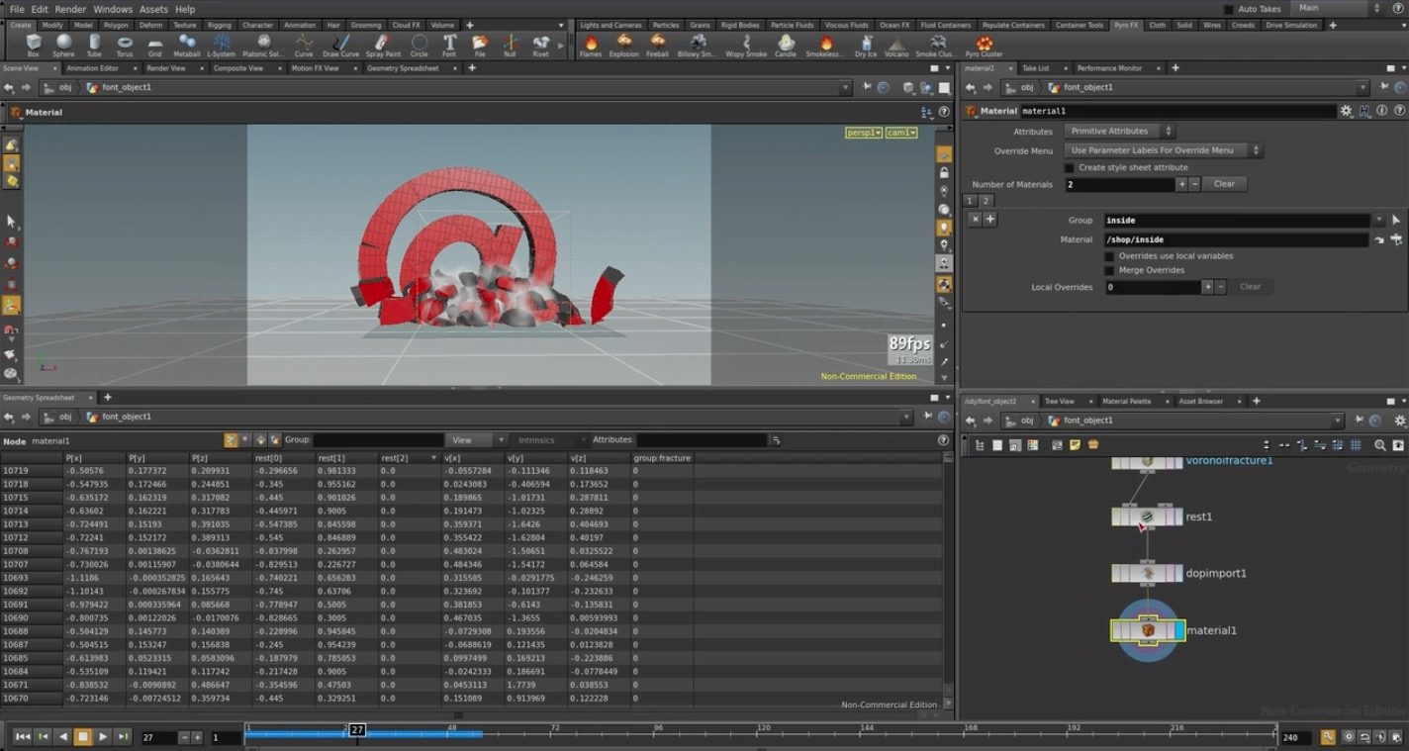
Task: Select the Rivet shelf tool
Action: point(540,46)
